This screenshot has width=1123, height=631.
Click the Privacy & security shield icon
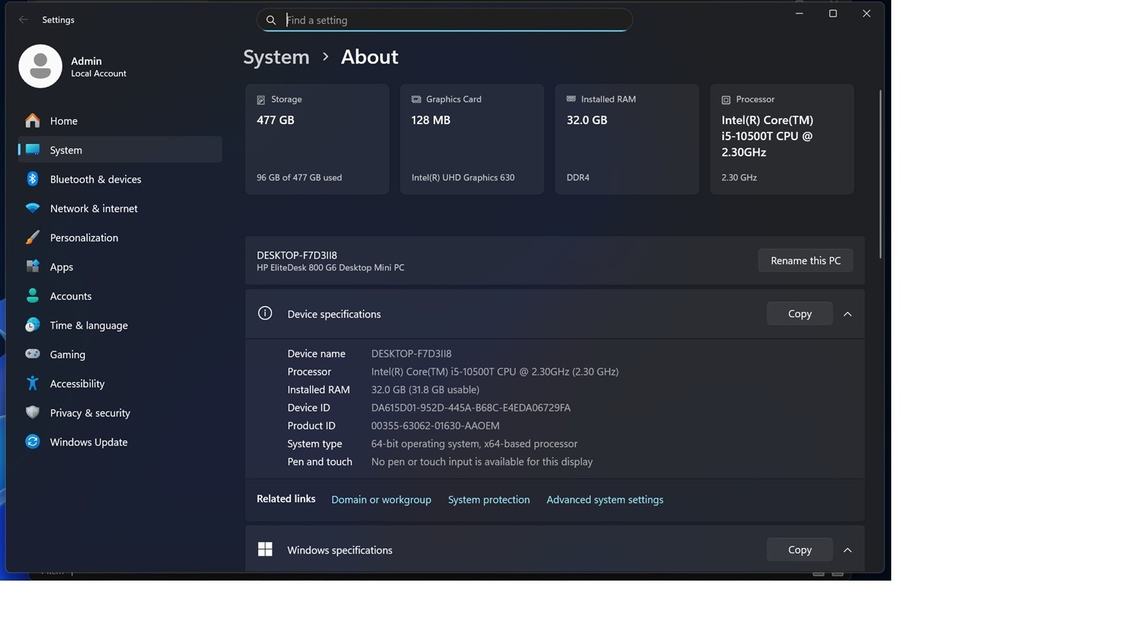pos(32,413)
